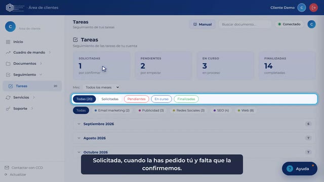
Task: Collapse the Septiembre 2026 group
Action: [x=79, y=124]
